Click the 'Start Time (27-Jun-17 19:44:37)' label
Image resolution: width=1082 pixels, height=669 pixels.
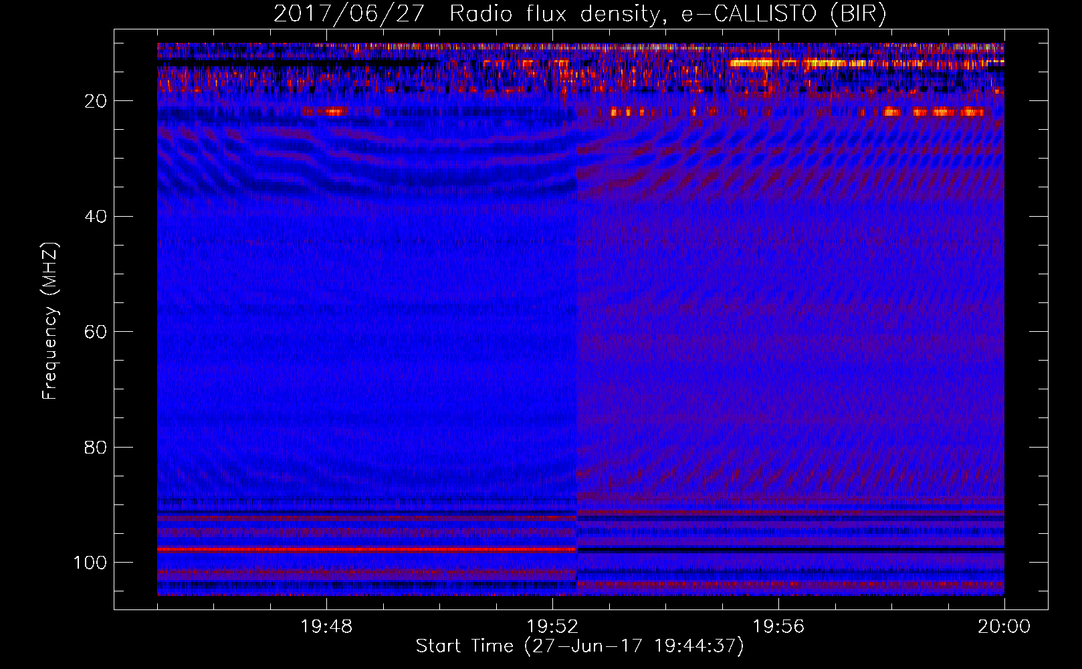(580, 646)
